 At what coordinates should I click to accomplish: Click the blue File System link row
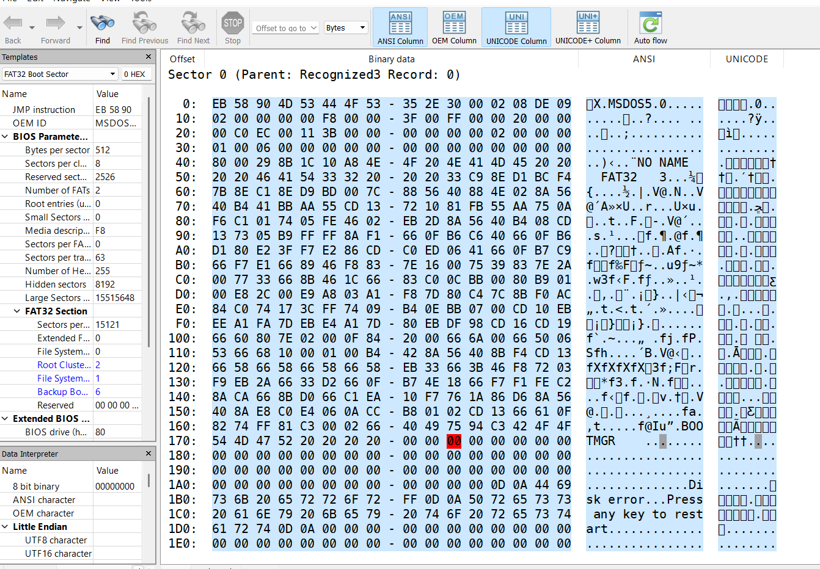(x=71, y=379)
